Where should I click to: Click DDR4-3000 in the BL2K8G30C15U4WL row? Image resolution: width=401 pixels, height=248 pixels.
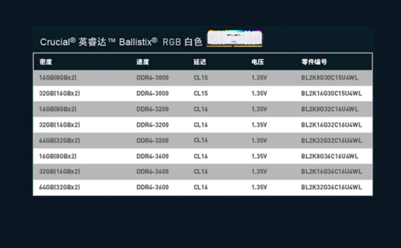(152, 78)
